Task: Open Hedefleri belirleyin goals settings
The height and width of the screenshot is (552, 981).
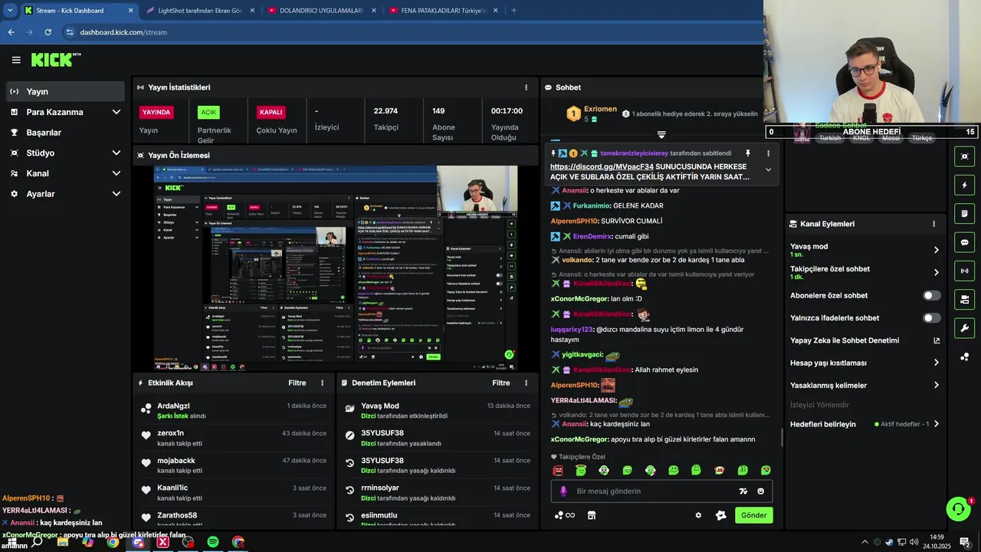Action: [864, 424]
